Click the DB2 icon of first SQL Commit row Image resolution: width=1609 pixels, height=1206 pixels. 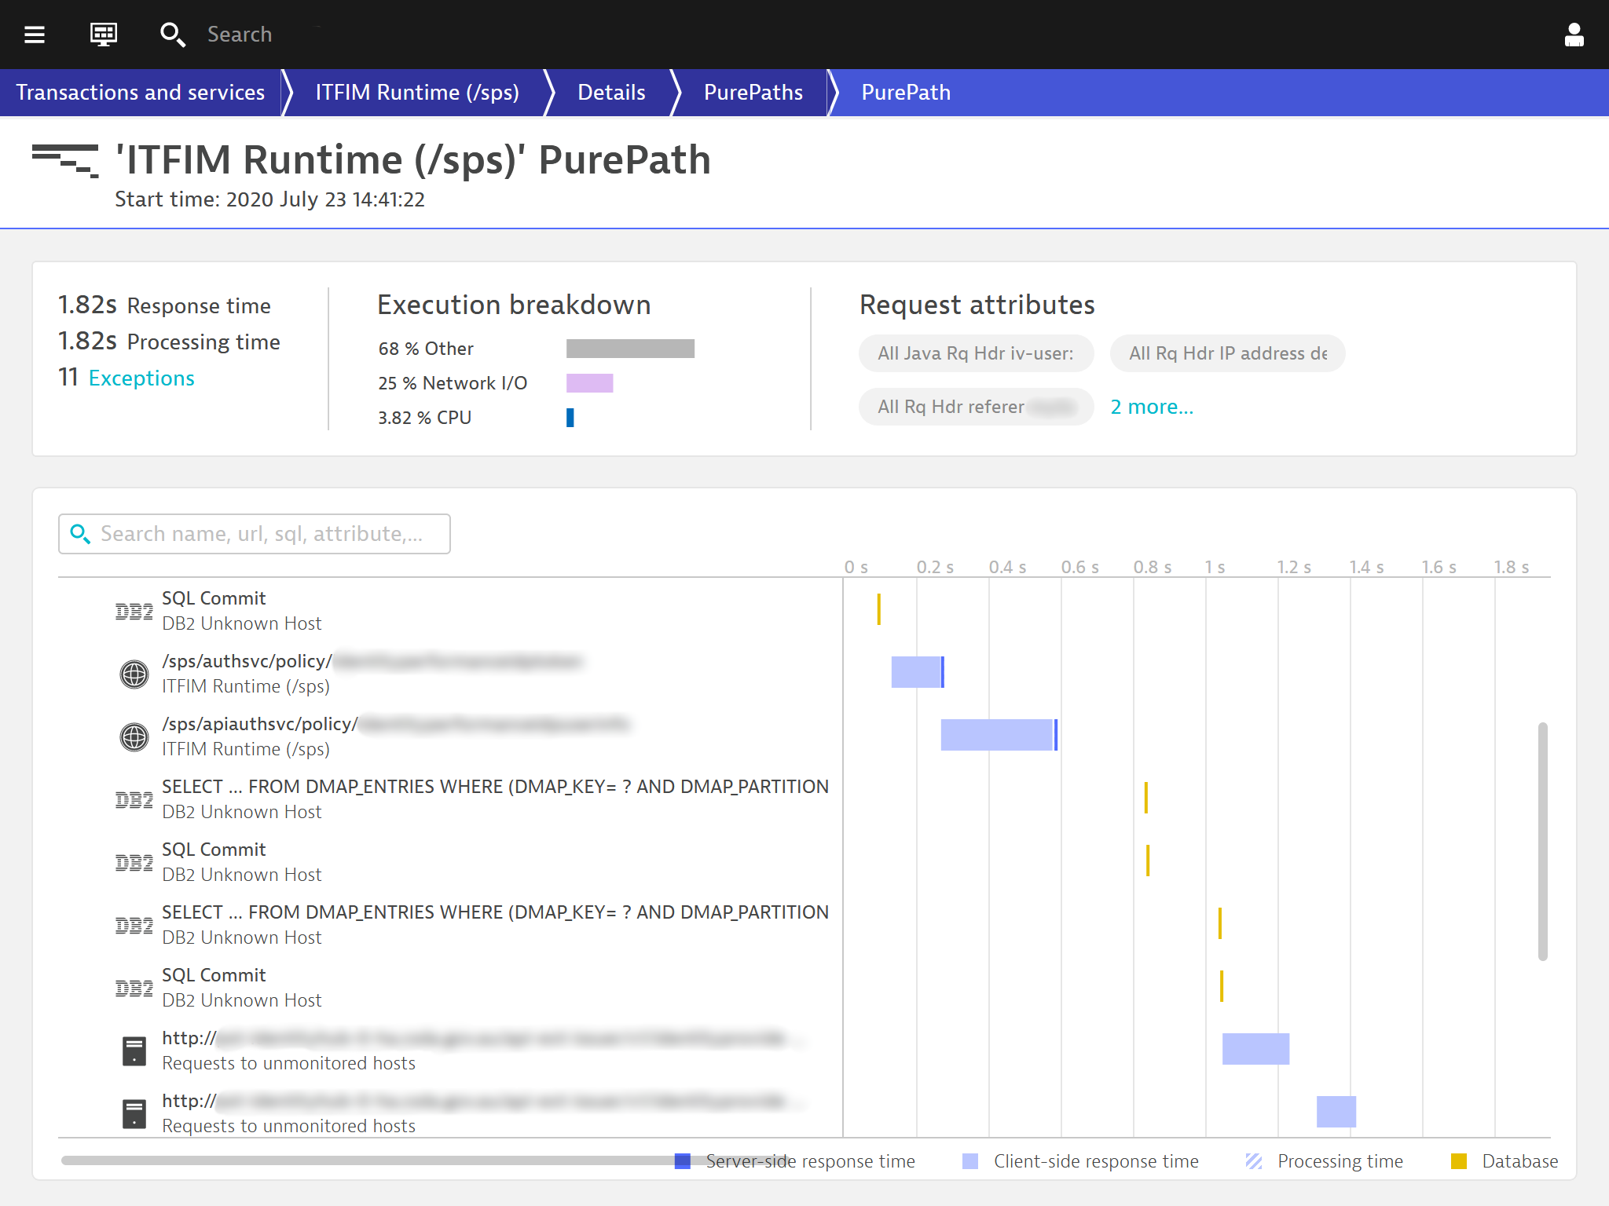[134, 611]
